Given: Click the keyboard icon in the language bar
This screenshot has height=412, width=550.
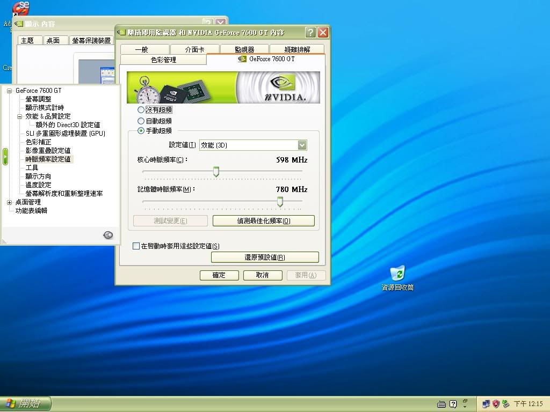Looking at the screenshot, I should (x=442, y=404).
